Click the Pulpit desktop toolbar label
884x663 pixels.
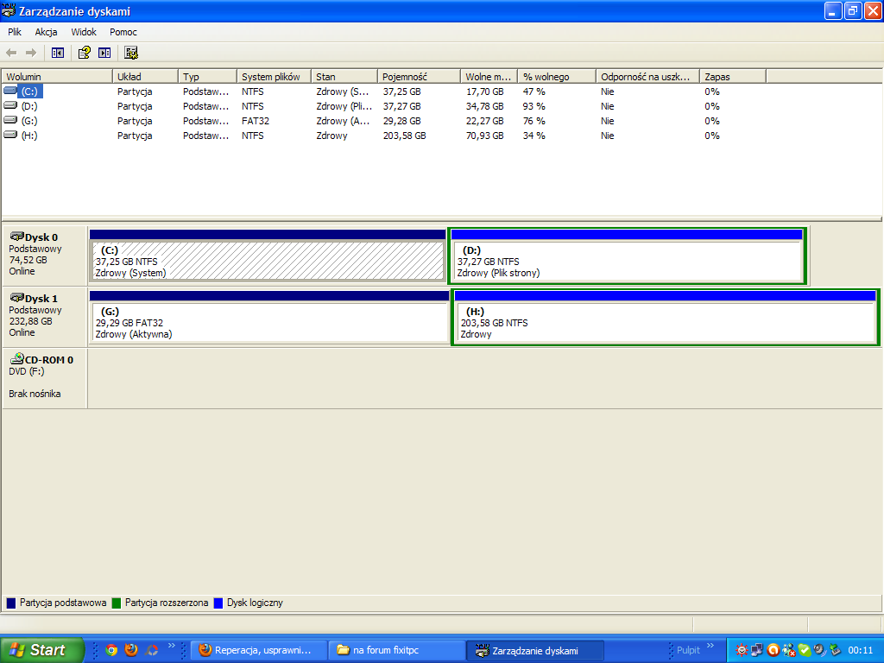pos(688,650)
